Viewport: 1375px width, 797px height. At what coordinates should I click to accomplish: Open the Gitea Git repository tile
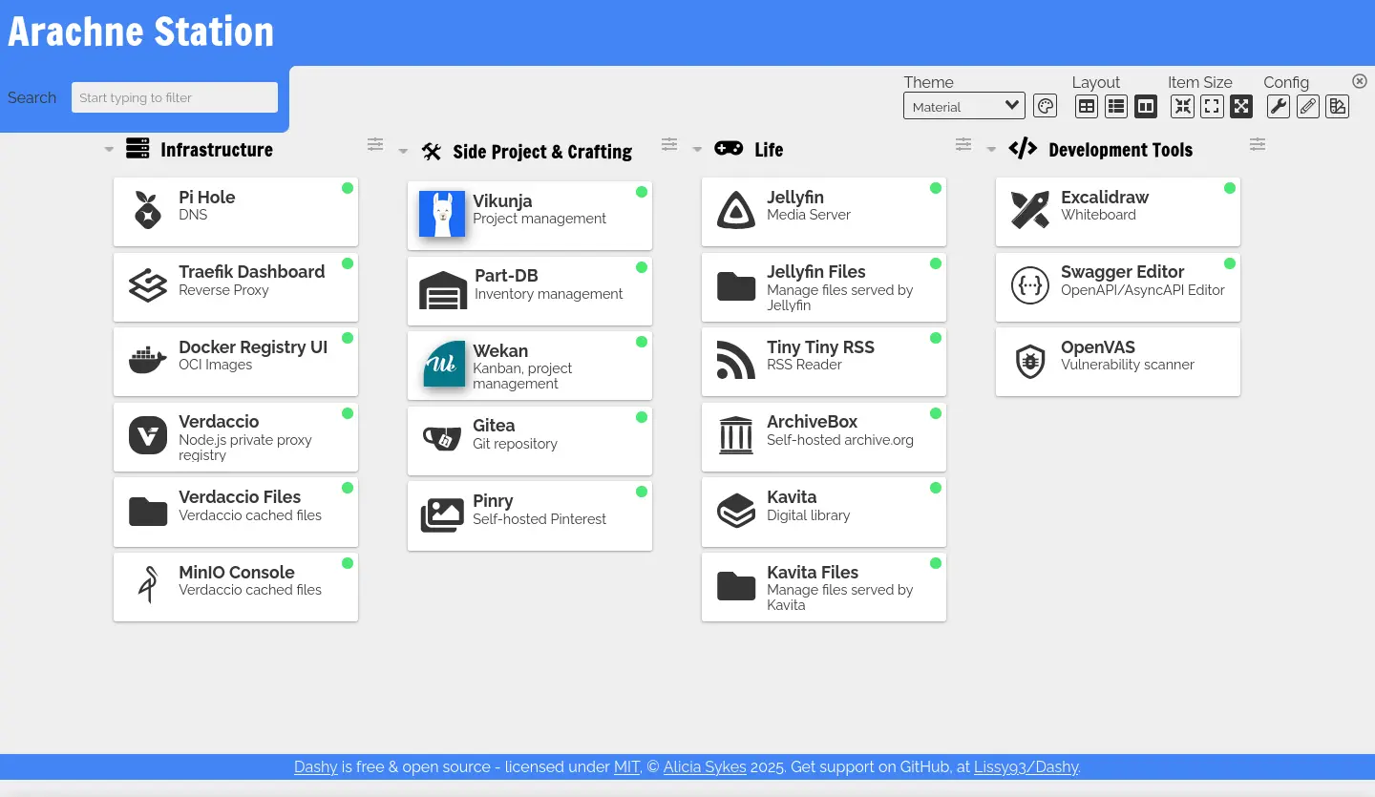[x=530, y=441]
